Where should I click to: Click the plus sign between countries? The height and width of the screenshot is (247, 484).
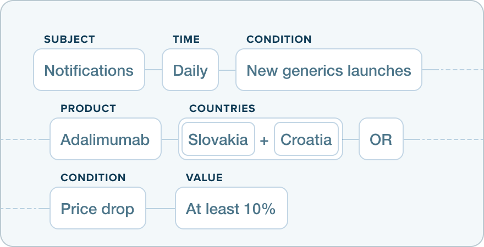pos(264,140)
